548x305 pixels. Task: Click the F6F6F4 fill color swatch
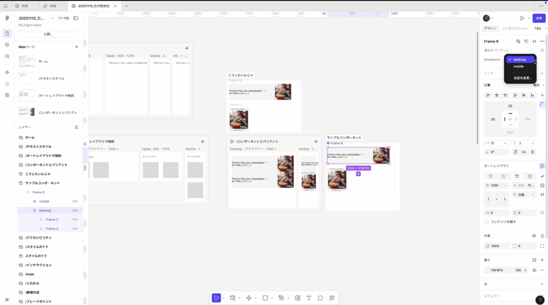[487, 270]
